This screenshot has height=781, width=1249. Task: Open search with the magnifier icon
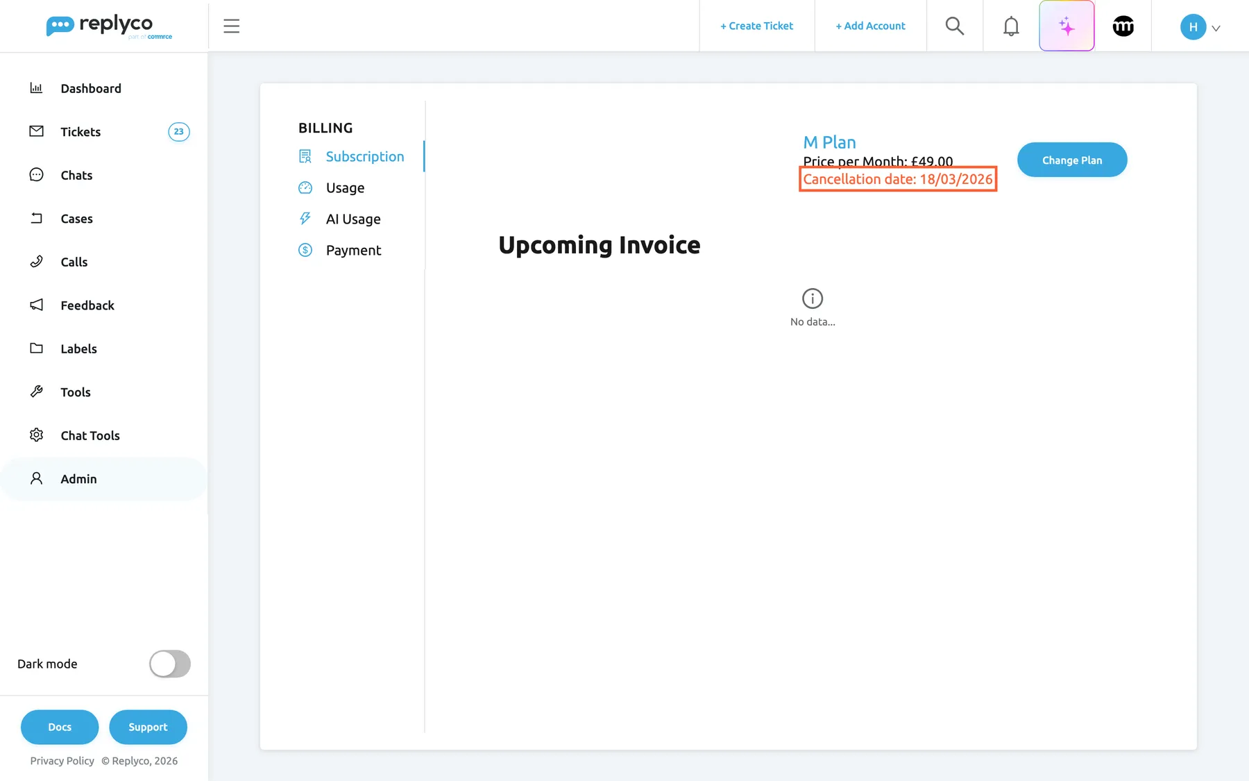click(x=955, y=26)
